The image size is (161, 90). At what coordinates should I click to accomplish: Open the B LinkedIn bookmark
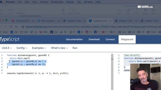80,32
